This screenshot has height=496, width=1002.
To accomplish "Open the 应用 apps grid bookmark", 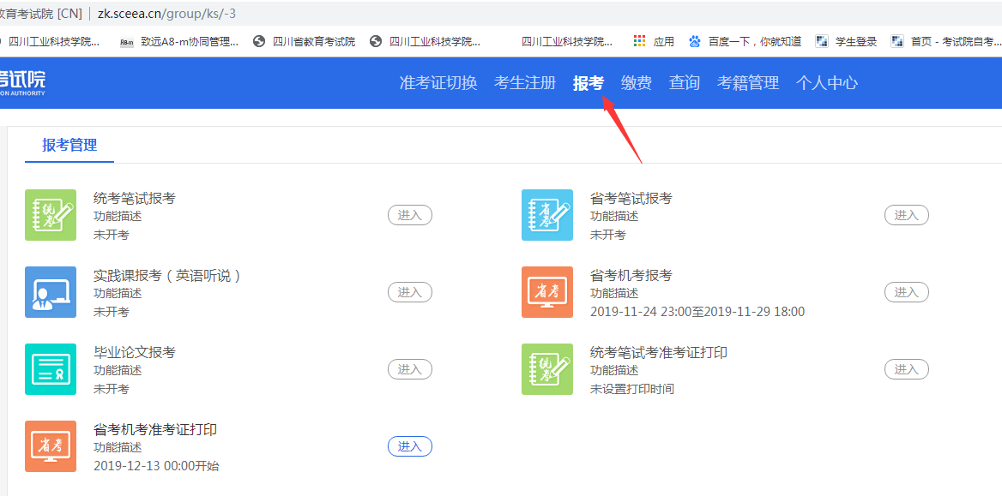I will 654,41.
